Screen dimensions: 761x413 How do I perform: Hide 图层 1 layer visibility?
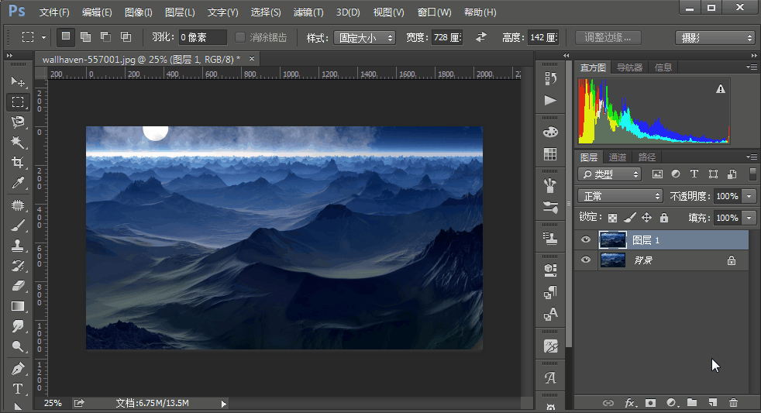[x=586, y=239]
